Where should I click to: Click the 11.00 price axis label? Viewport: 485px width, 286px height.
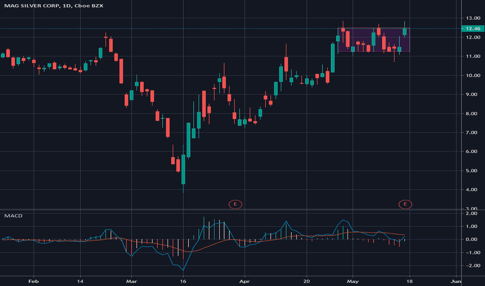[473, 56]
